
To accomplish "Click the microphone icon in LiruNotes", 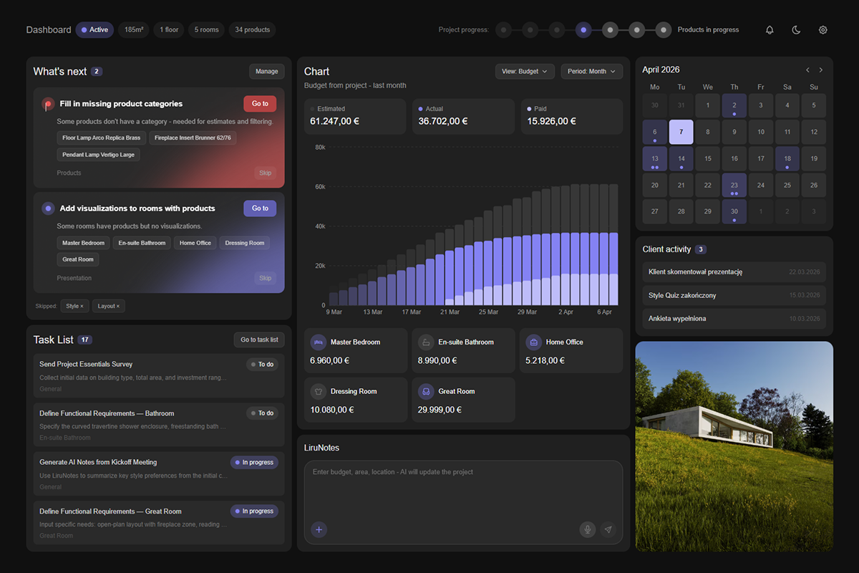I will tap(587, 529).
